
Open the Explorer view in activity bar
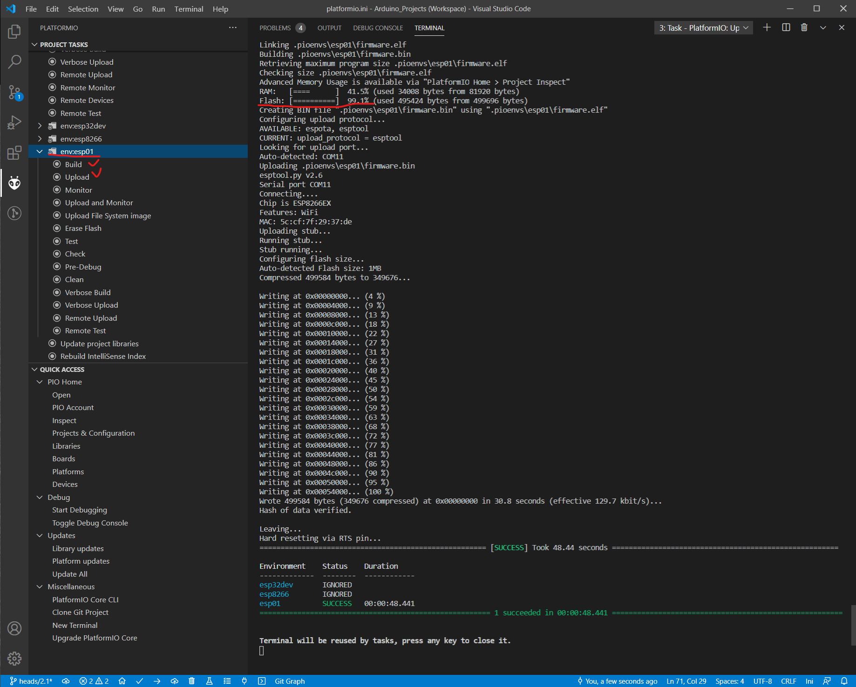pos(14,32)
